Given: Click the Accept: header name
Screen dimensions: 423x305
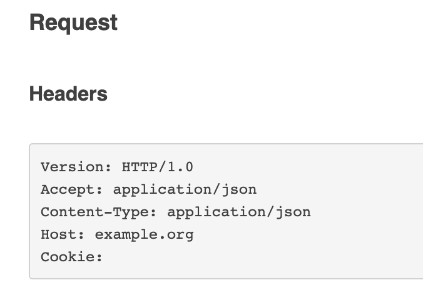Looking at the screenshot, I should click(x=71, y=189).
